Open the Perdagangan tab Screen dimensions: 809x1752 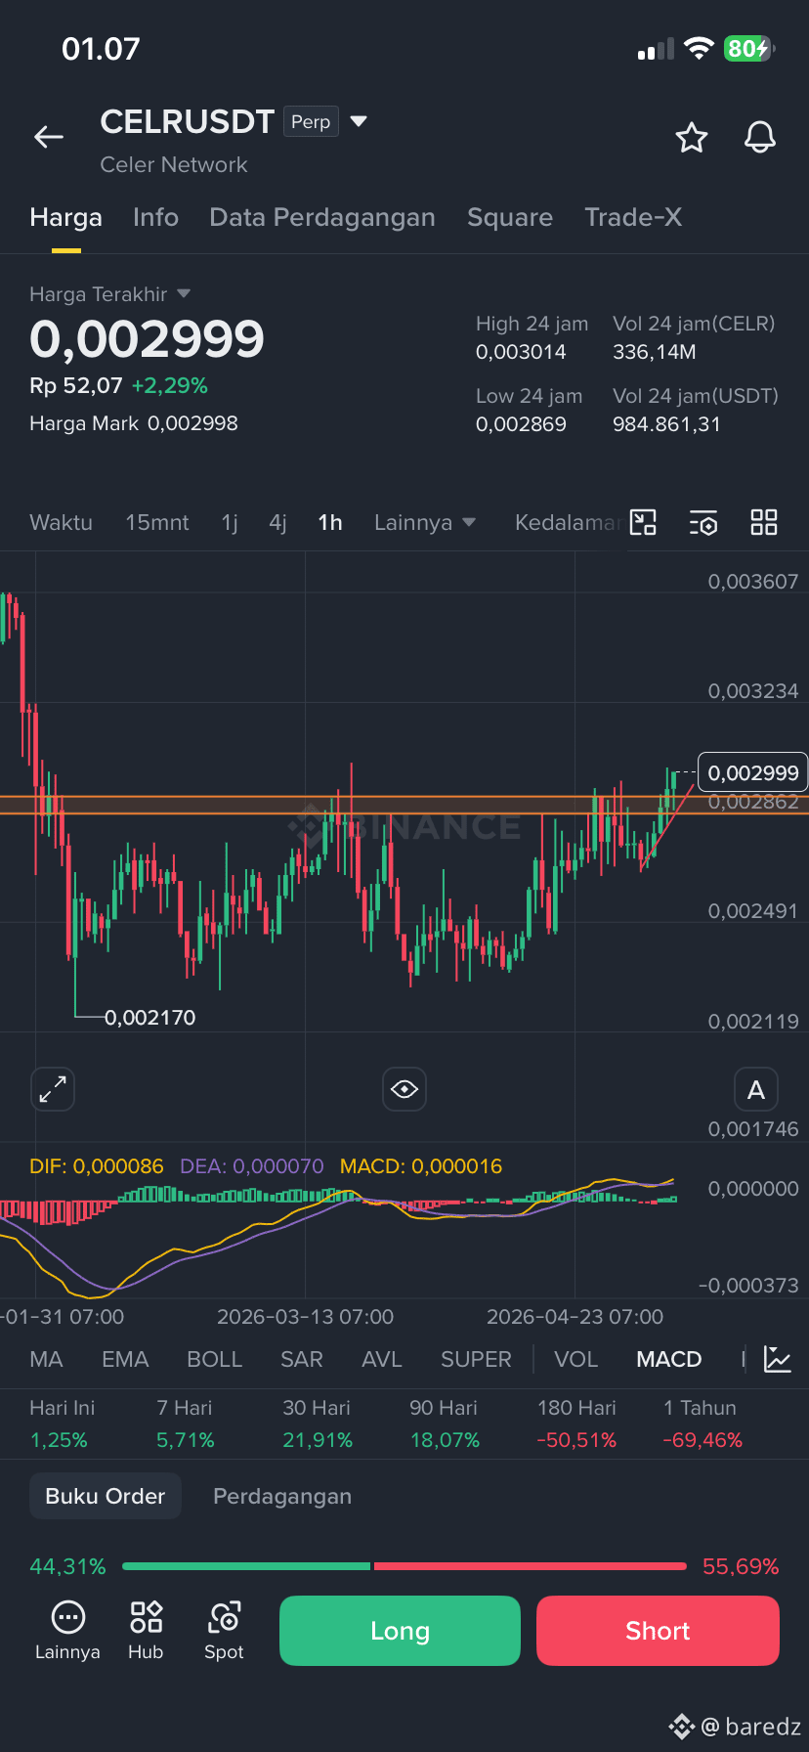point(282,1496)
